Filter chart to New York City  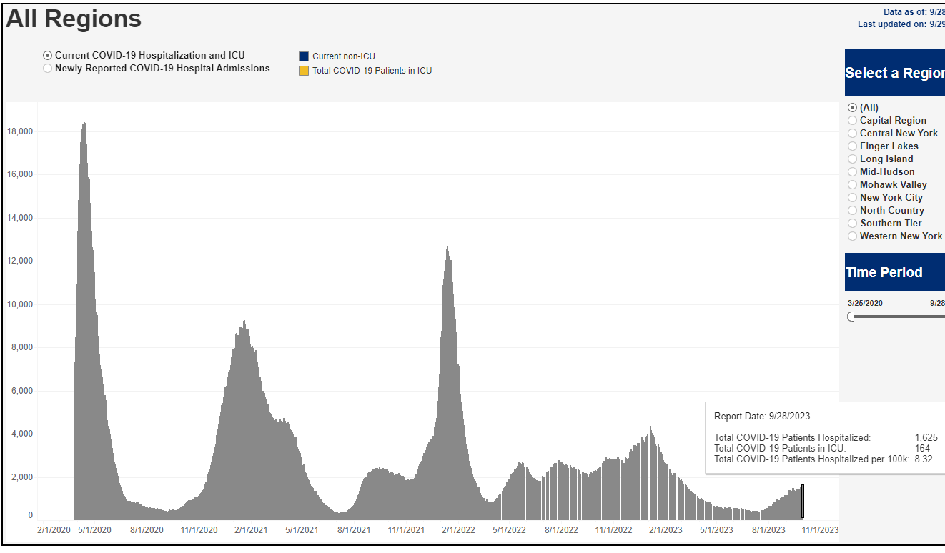click(x=852, y=198)
